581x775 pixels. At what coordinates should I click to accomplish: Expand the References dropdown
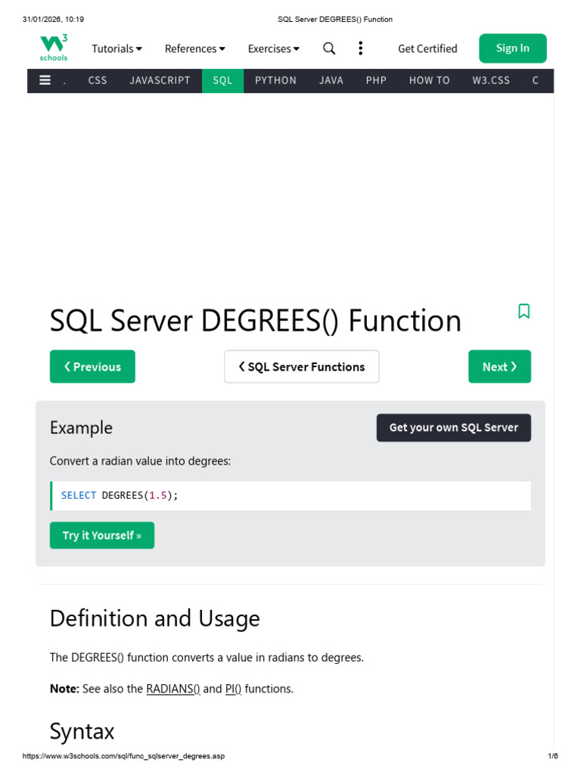tap(194, 48)
